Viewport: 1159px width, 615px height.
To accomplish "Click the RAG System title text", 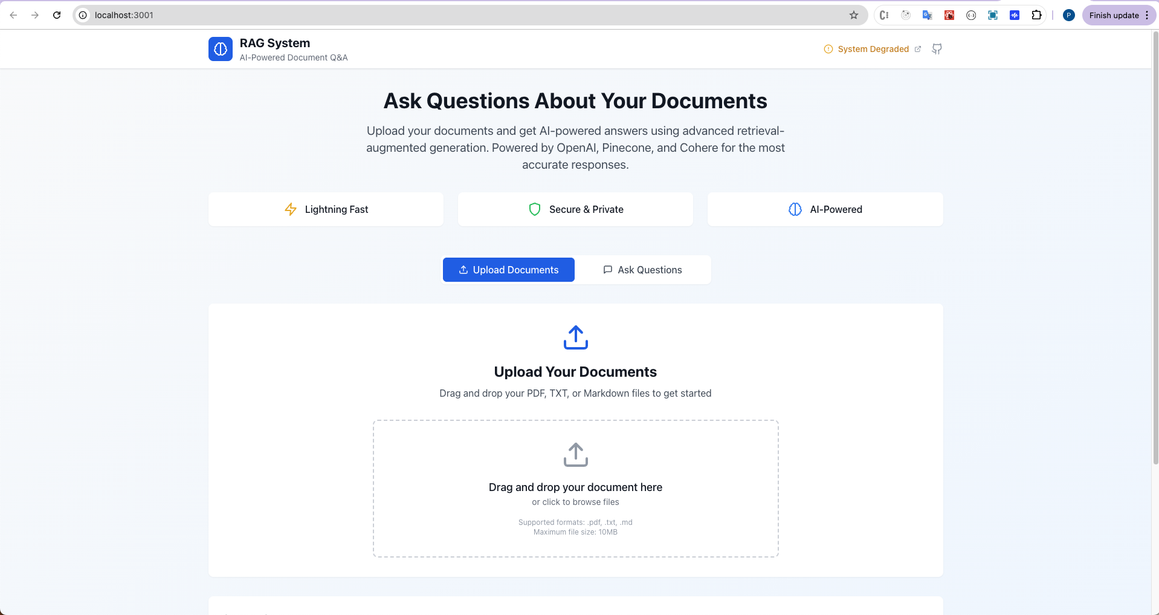I will coord(275,43).
